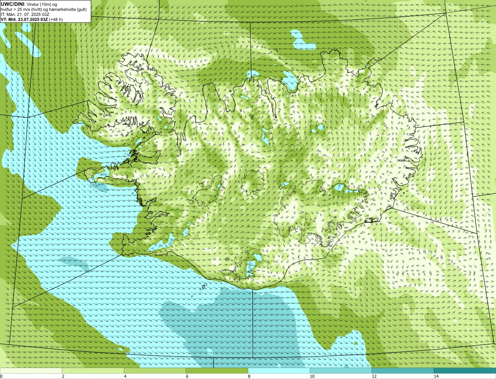496x379 pixels.
Task: Click the dark teal legend segment above 14
Action: 465,370
